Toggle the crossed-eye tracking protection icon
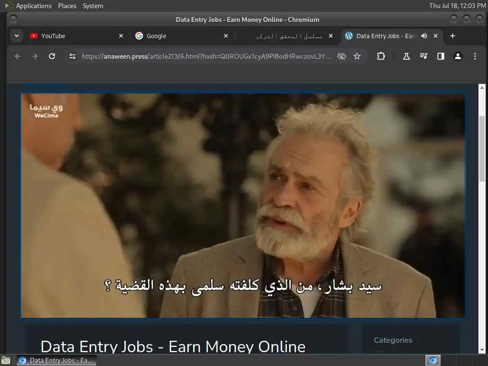The width and height of the screenshot is (488, 366). 341,56
